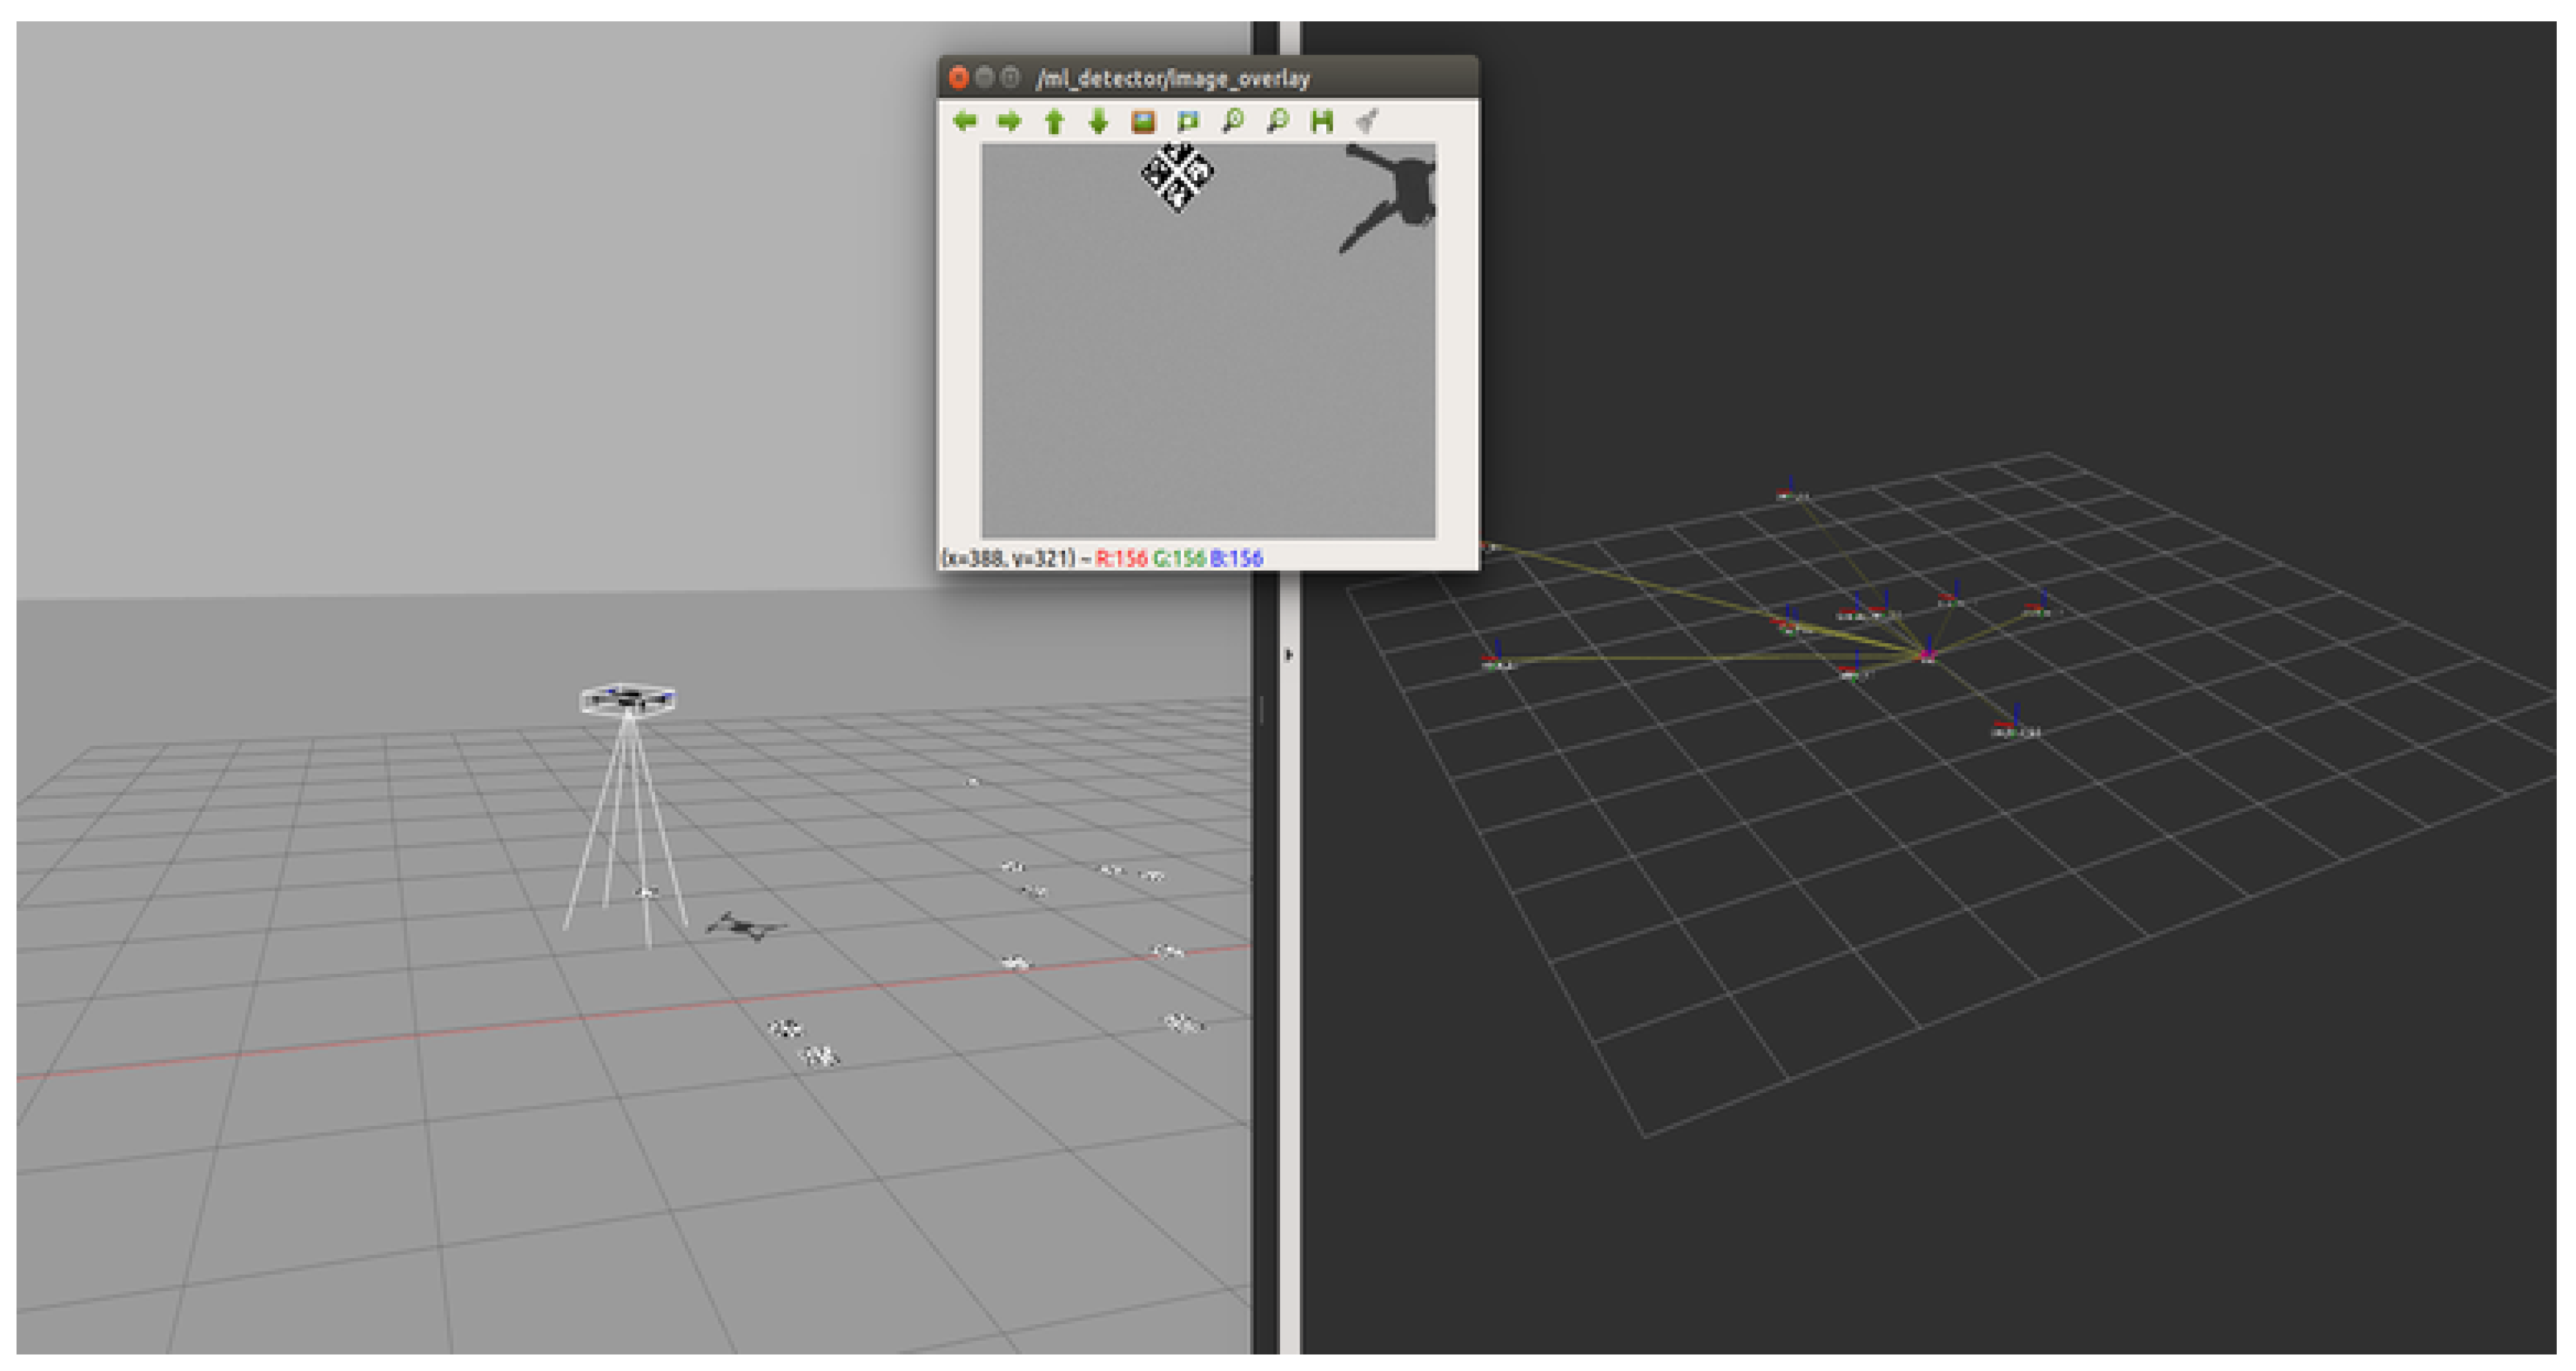Image resolution: width=2576 pixels, height=1371 pixels.
Task: Click the first magnifier zoom icon
Action: pos(1233,122)
